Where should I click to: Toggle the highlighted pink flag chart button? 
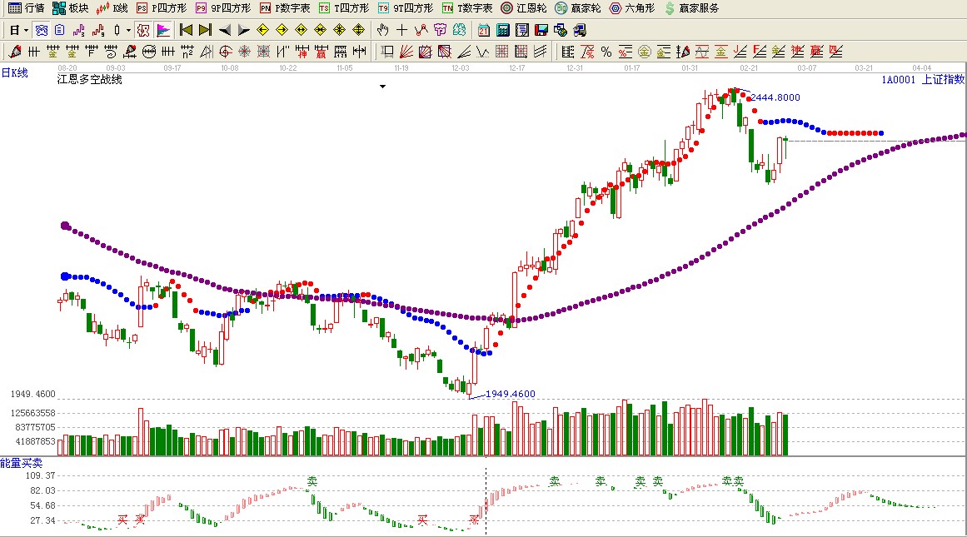point(163,30)
